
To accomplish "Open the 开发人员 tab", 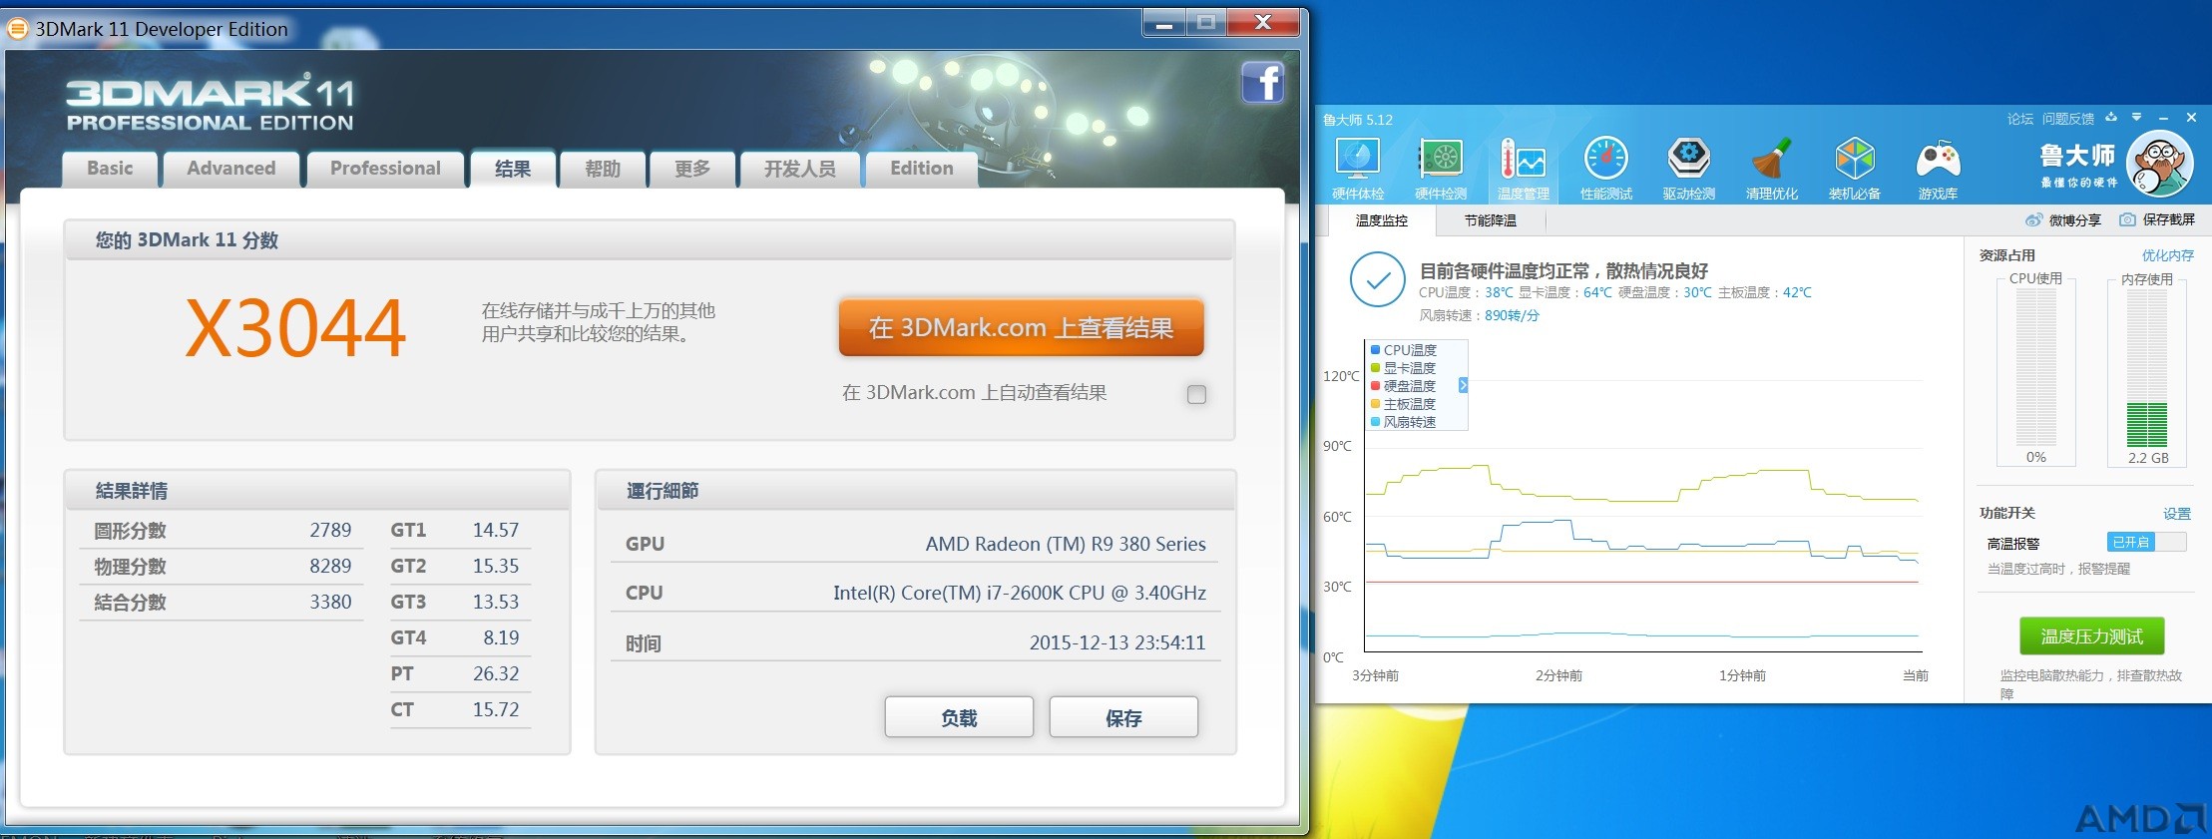I will [x=799, y=169].
